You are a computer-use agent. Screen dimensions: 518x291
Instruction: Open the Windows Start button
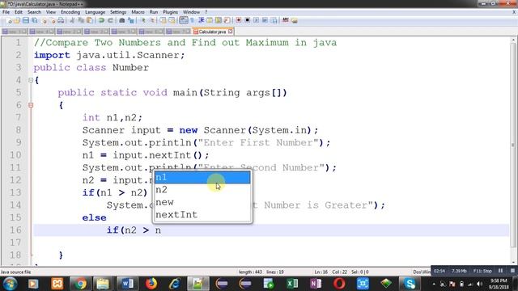[10, 284]
